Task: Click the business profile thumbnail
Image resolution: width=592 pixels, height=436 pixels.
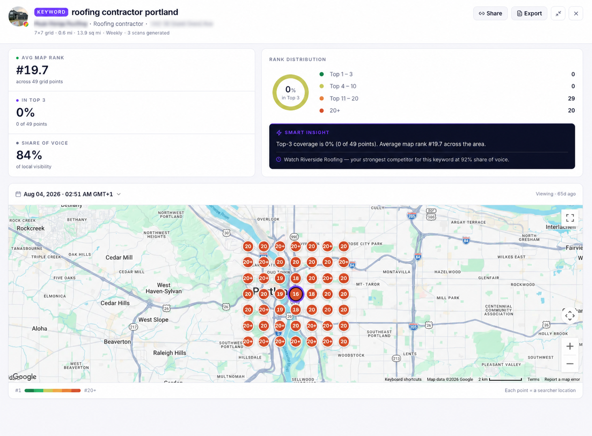Action: point(18,17)
